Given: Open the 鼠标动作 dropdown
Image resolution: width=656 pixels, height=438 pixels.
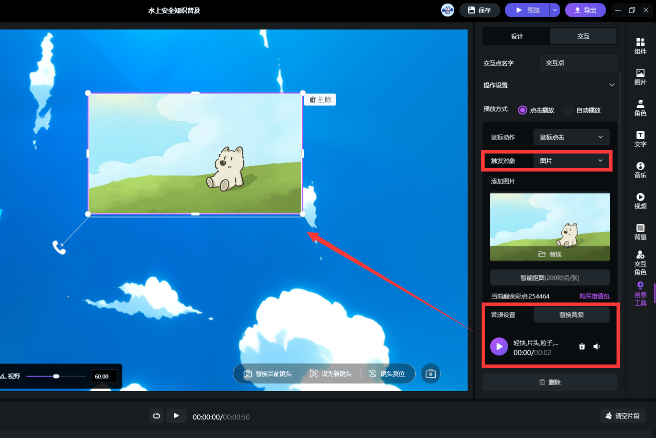Looking at the screenshot, I should (571, 137).
